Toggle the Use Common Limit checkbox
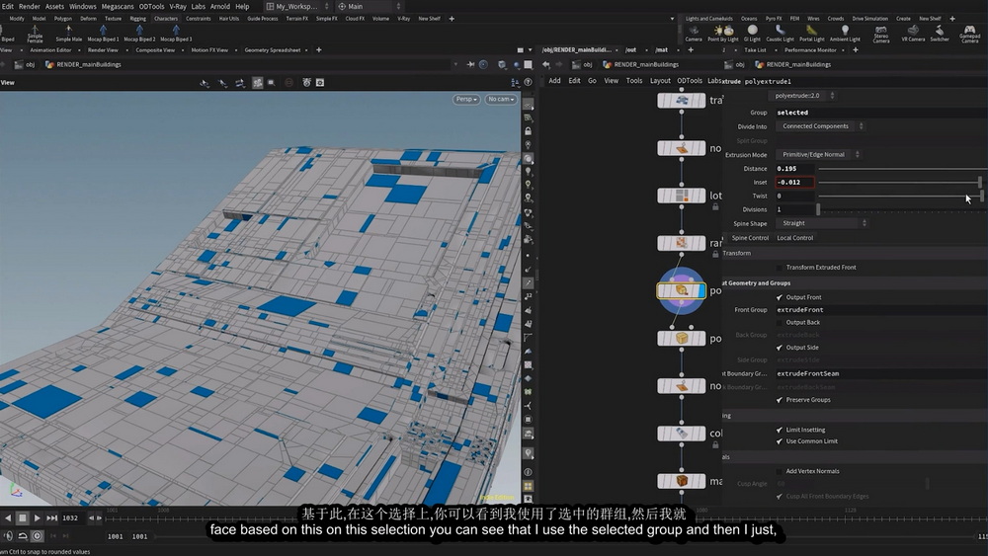Image resolution: width=988 pixels, height=556 pixels. (780, 441)
